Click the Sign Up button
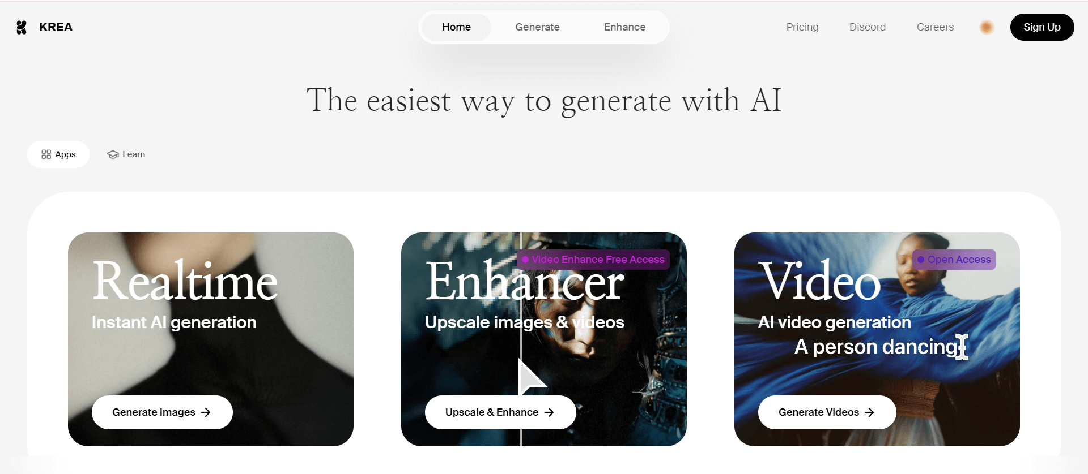 pyautogui.click(x=1042, y=27)
